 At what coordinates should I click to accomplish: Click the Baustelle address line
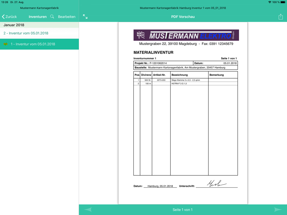pyautogui.click(x=186, y=67)
